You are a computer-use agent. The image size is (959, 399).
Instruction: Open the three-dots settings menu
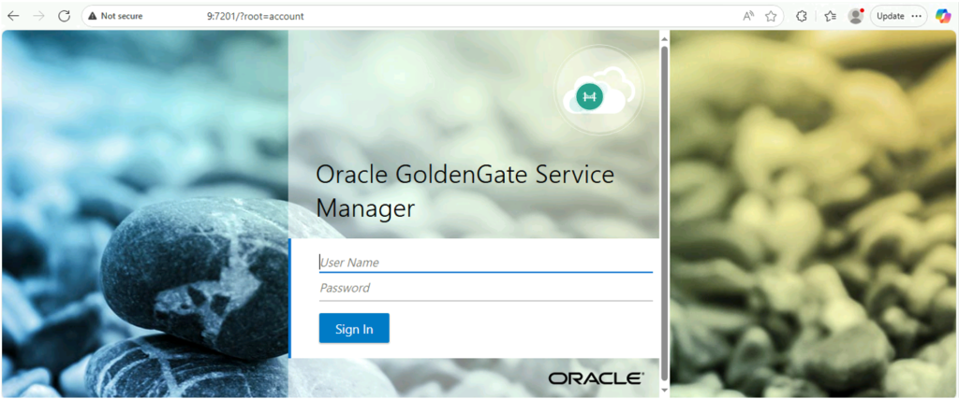click(x=916, y=17)
